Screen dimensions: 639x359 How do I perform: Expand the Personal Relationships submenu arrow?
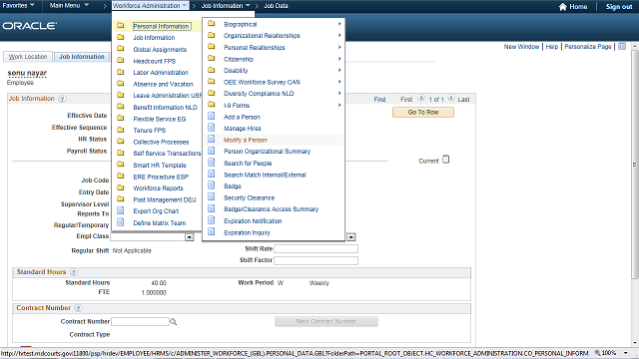339,47
